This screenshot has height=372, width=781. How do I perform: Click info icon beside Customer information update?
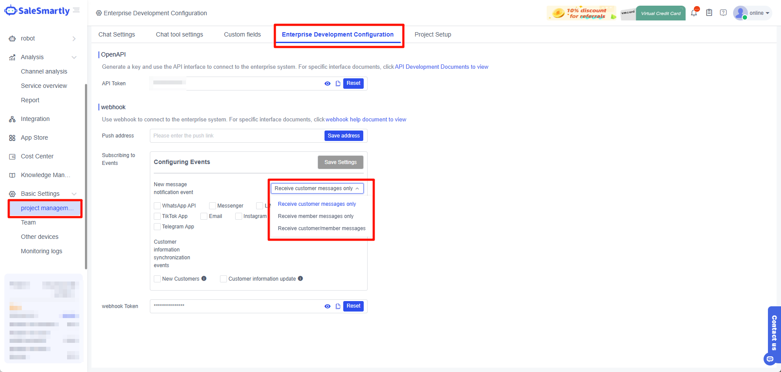[x=301, y=278]
